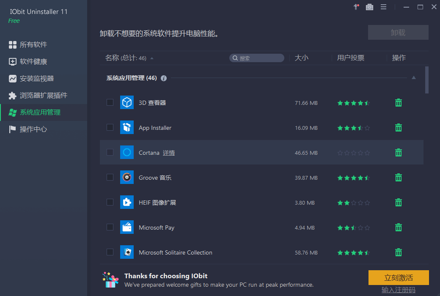The image size is (440, 296).
Task: Click the HEIF 图像扩展 star rating
Action: [x=354, y=203]
